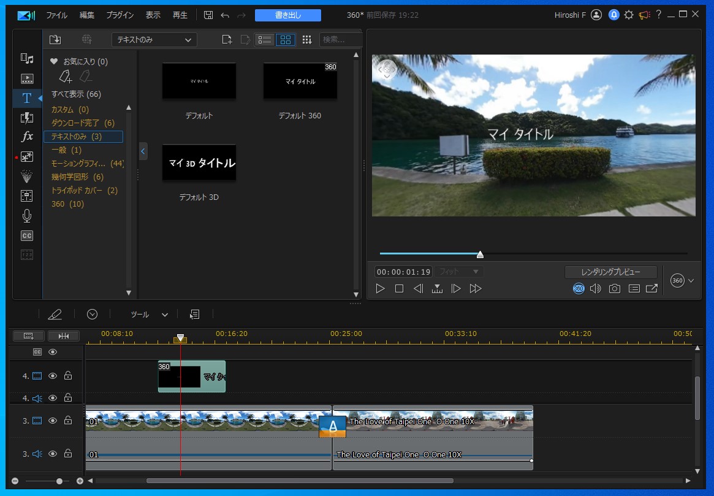Open the Subtitle Room CC icon

27,235
